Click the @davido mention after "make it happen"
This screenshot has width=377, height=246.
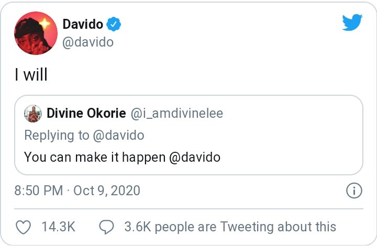point(194,156)
